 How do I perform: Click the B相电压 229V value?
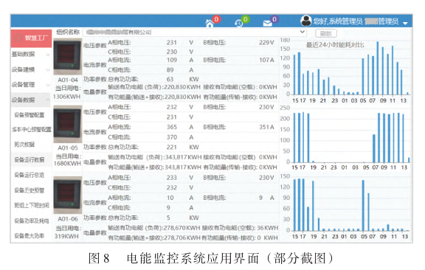click(x=266, y=43)
